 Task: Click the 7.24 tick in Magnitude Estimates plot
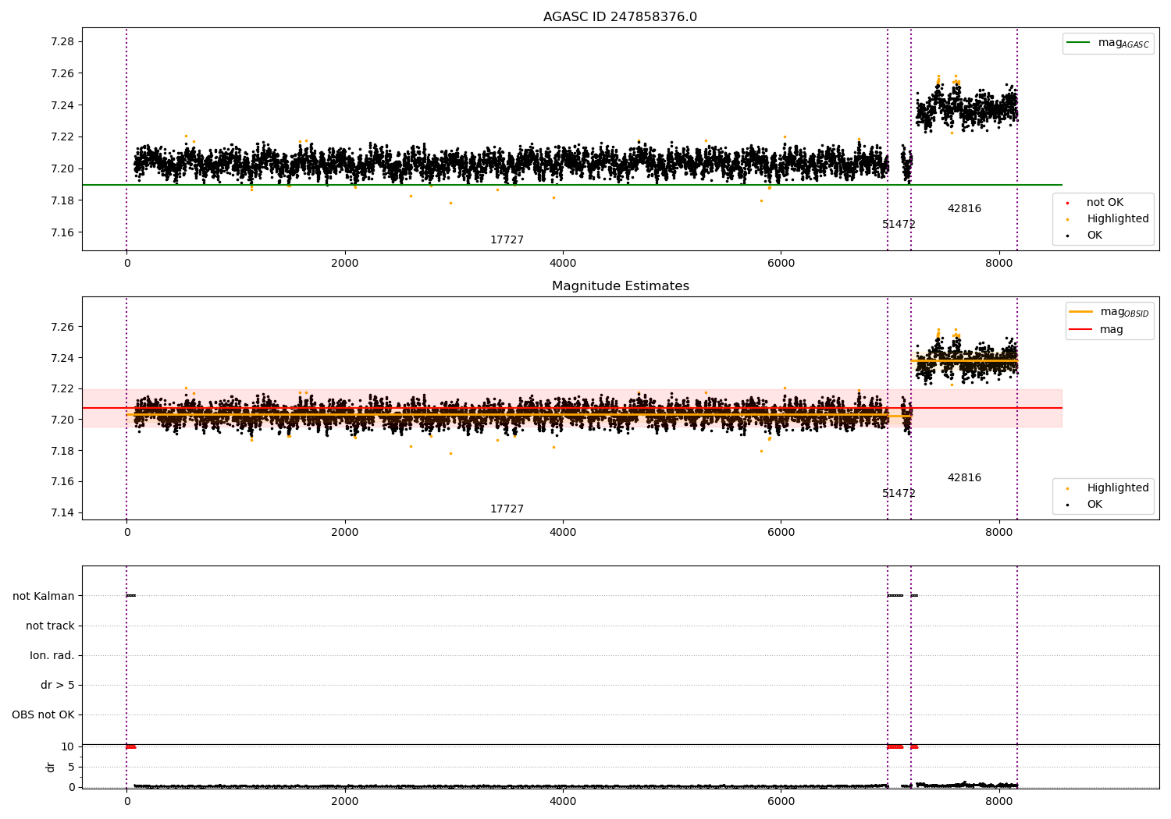click(x=61, y=358)
